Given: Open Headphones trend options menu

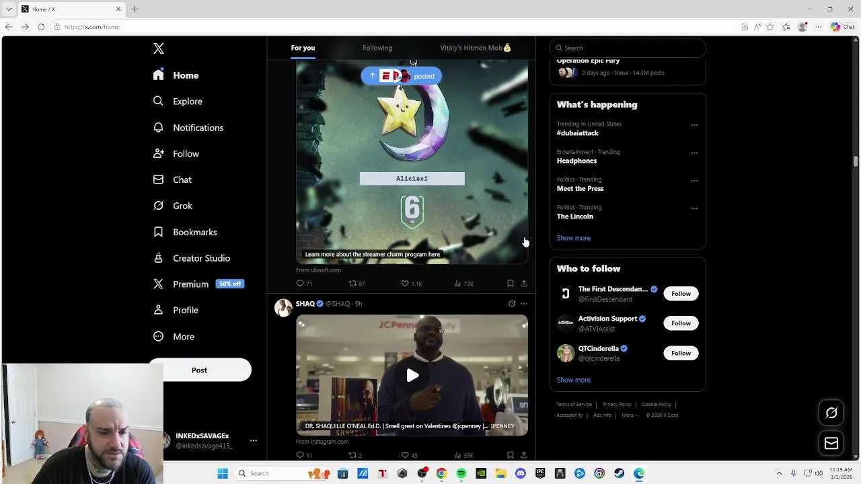Looking at the screenshot, I should coord(694,153).
